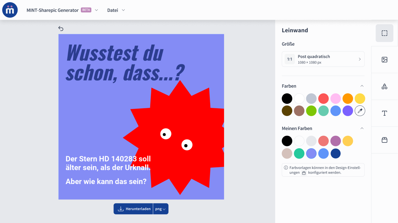Select periwinkle in Meinen Farben

click(311, 153)
